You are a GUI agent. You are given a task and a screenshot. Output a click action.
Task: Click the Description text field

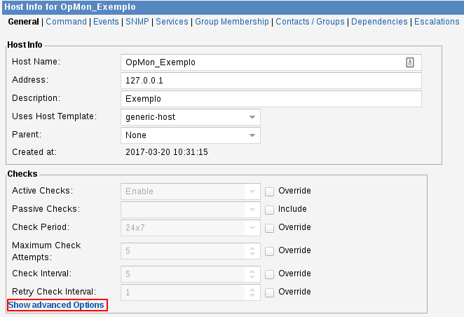click(x=271, y=99)
